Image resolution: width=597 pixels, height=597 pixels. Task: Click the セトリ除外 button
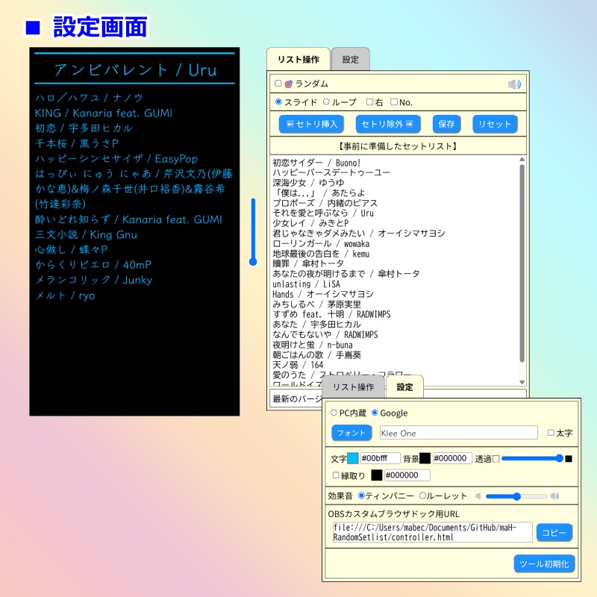pos(388,124)
